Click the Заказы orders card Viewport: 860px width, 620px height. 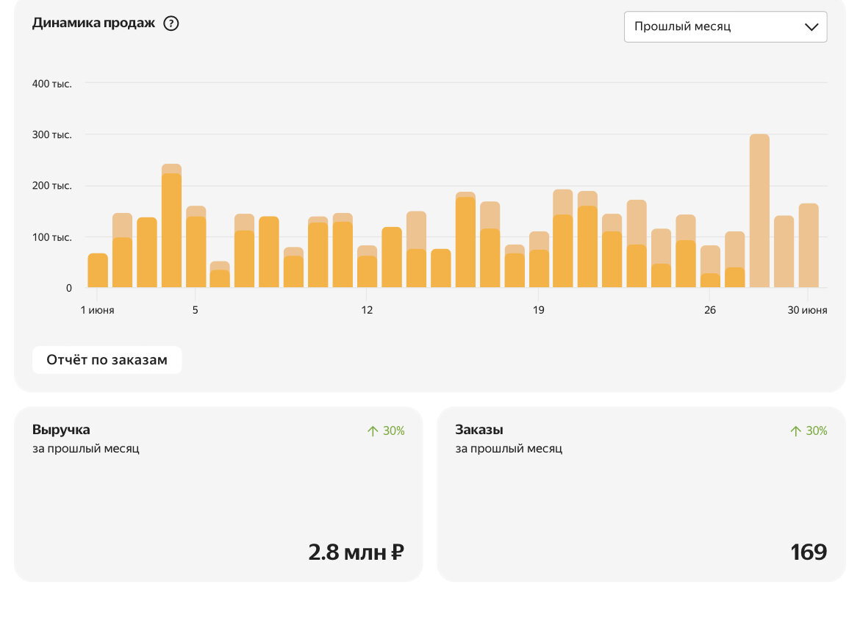[x=641, y=494]
